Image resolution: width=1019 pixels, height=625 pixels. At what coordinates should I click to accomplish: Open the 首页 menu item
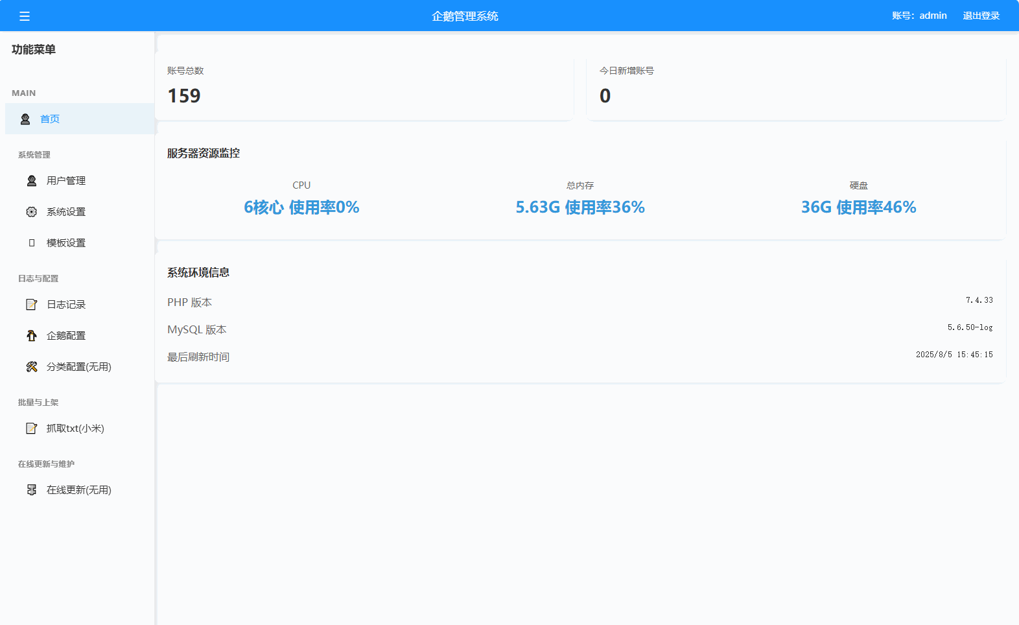coord(50,119)
